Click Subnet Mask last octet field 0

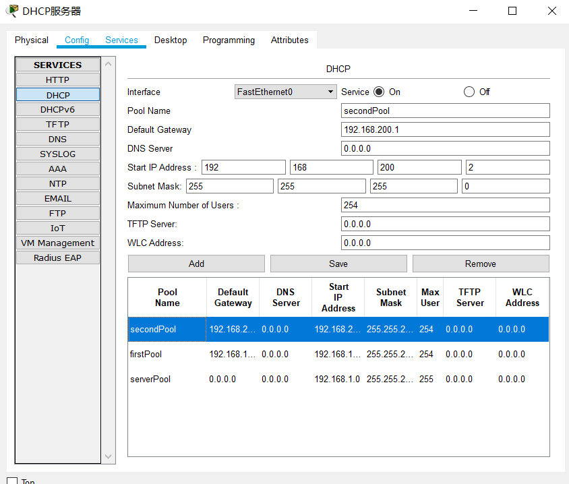tap(506, 186)
